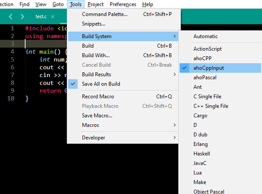This screenshot has height=194, width=262.
Task: Select Build With option
Action: [95, 55]
